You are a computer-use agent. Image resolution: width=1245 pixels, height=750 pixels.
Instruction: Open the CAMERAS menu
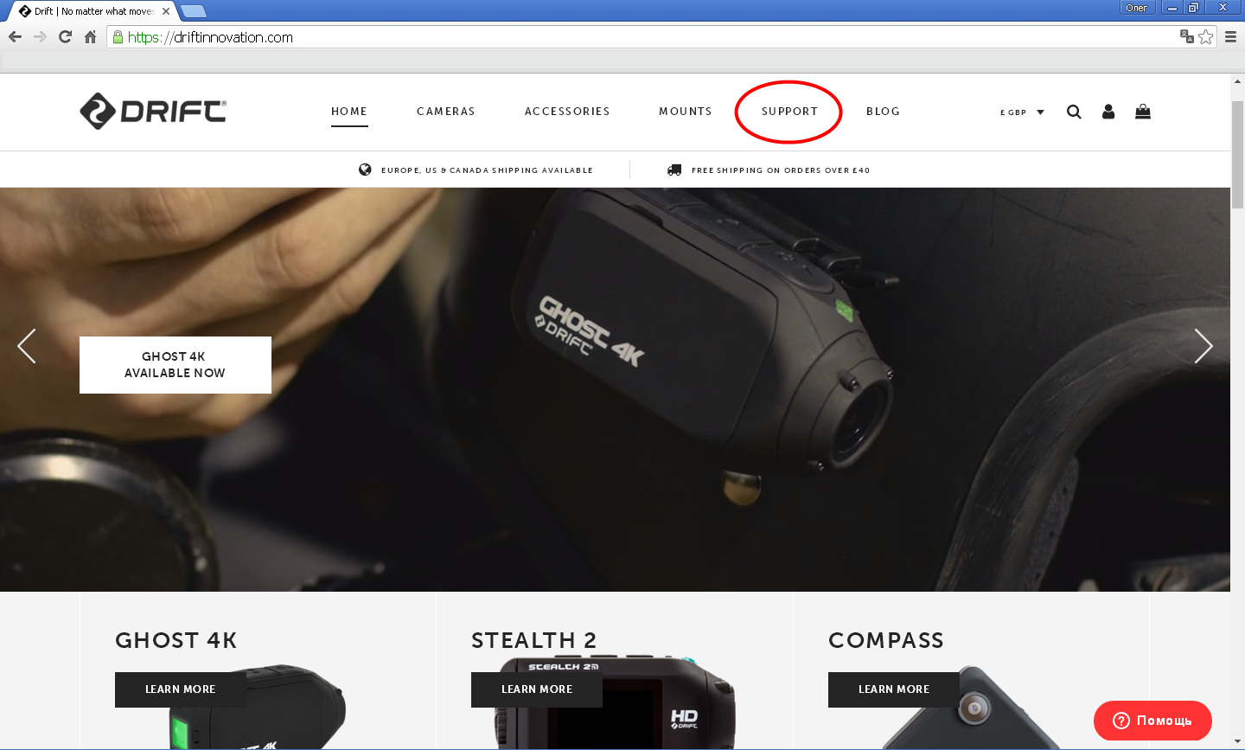pos(446,112)
